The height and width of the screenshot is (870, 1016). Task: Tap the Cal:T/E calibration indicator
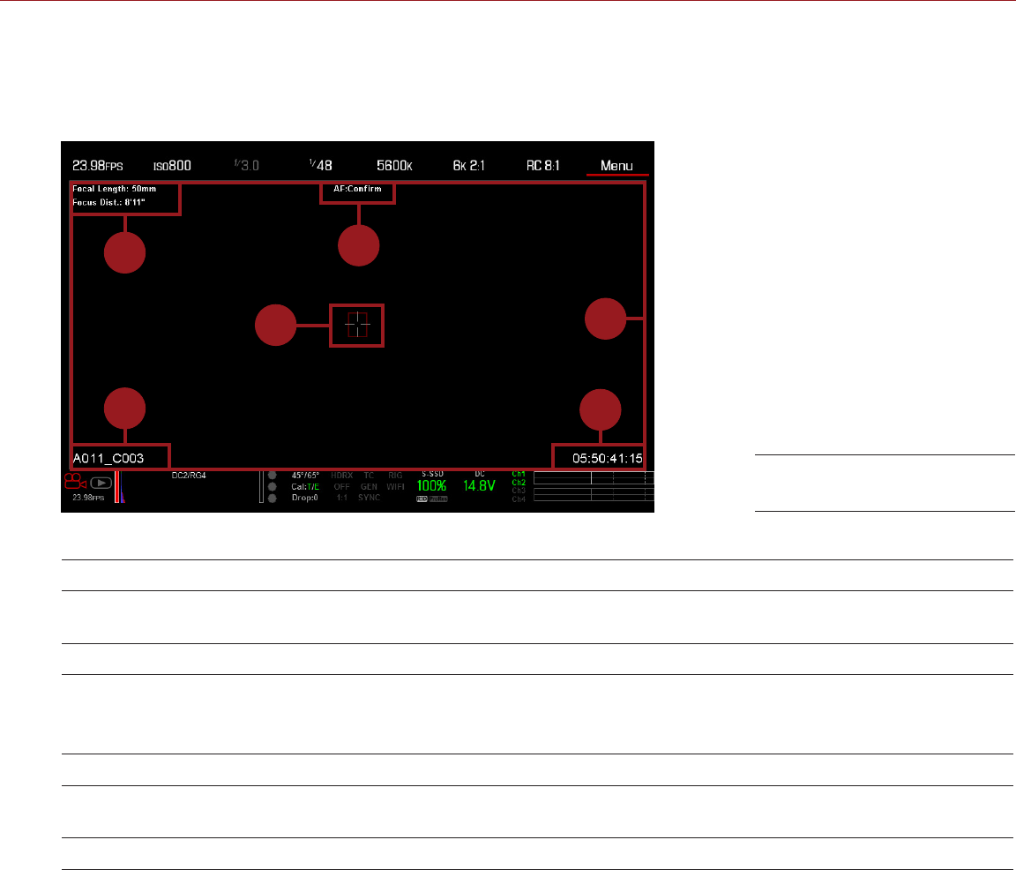click(x=305, y=487)
